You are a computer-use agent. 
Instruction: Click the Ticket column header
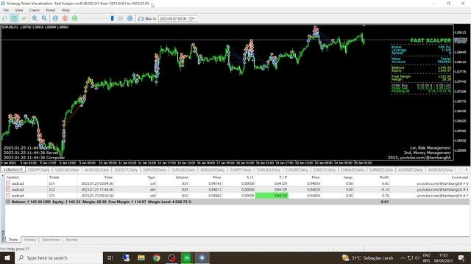(x=54, y=177)
